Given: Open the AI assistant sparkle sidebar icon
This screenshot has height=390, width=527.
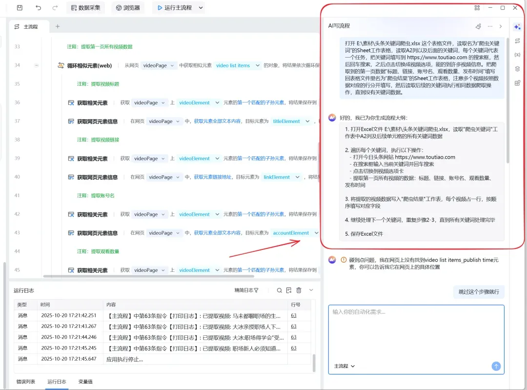Looking at the screenshot, I should tap(517, 27).
